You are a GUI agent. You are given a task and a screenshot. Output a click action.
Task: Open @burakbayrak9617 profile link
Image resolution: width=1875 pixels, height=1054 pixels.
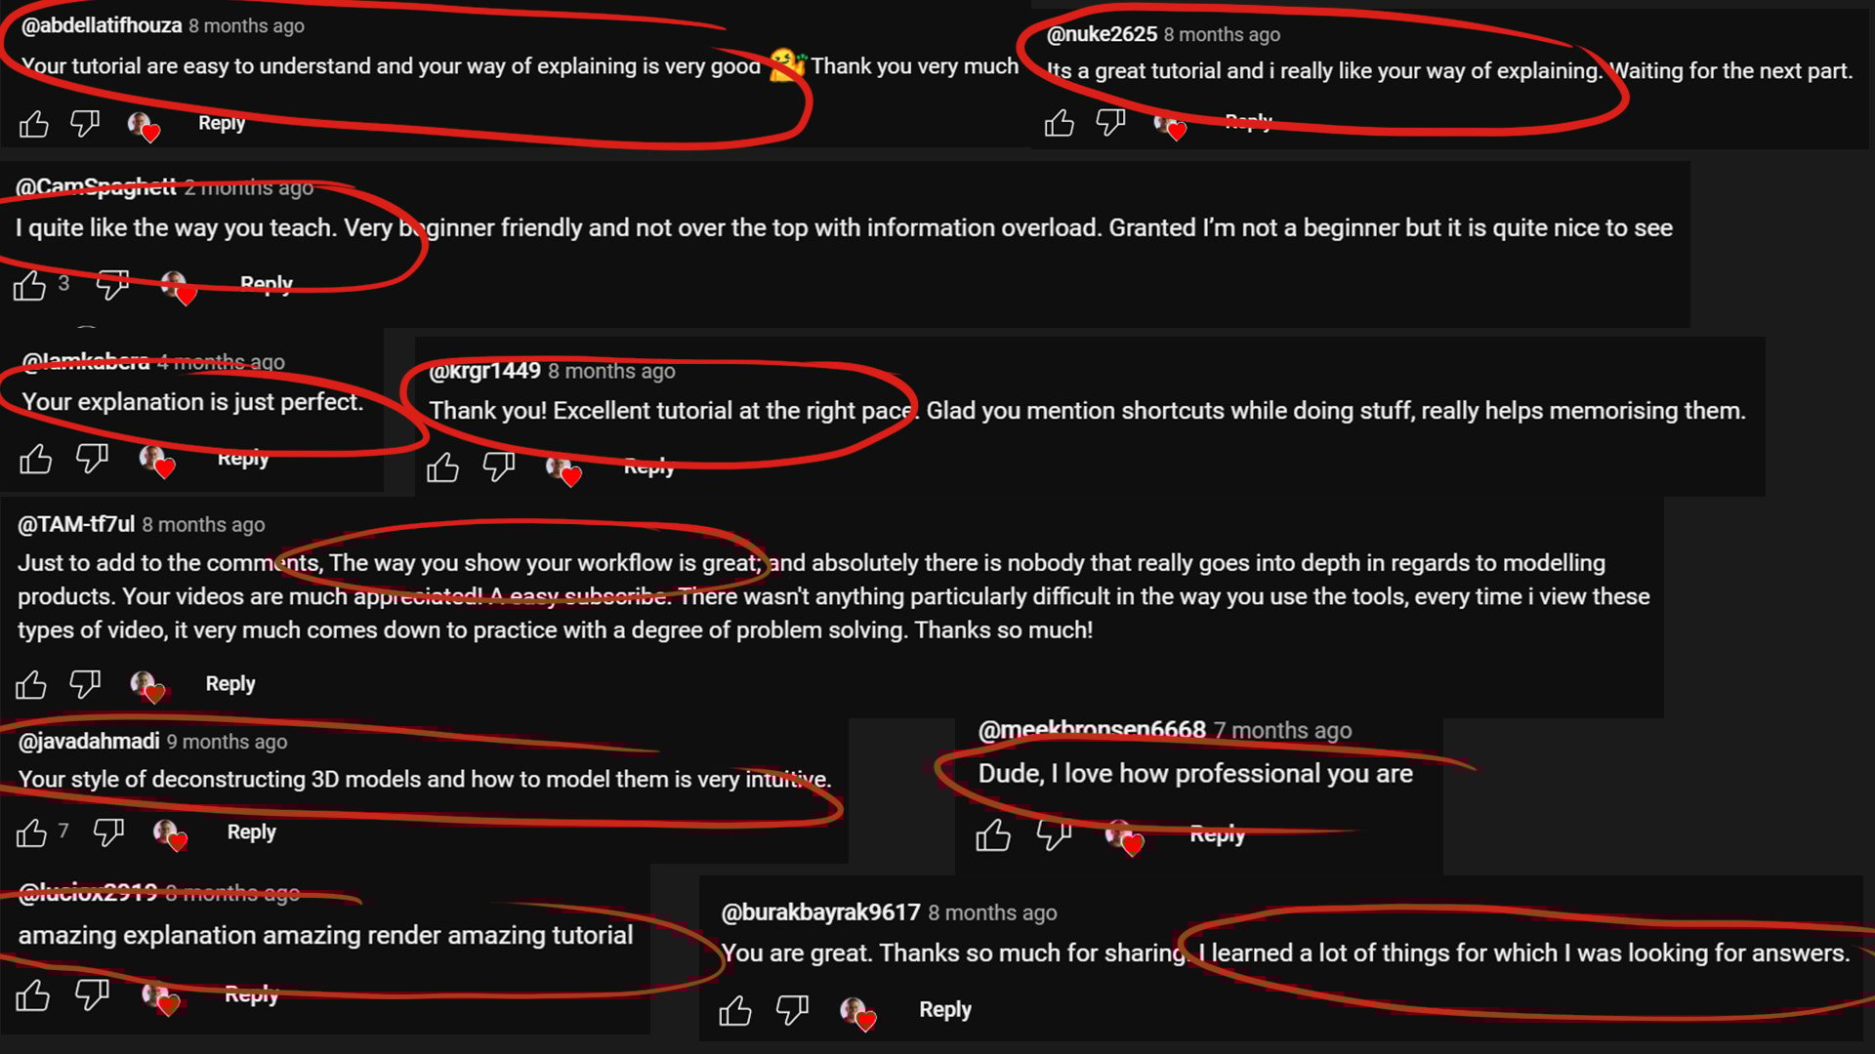click(820, 912)
